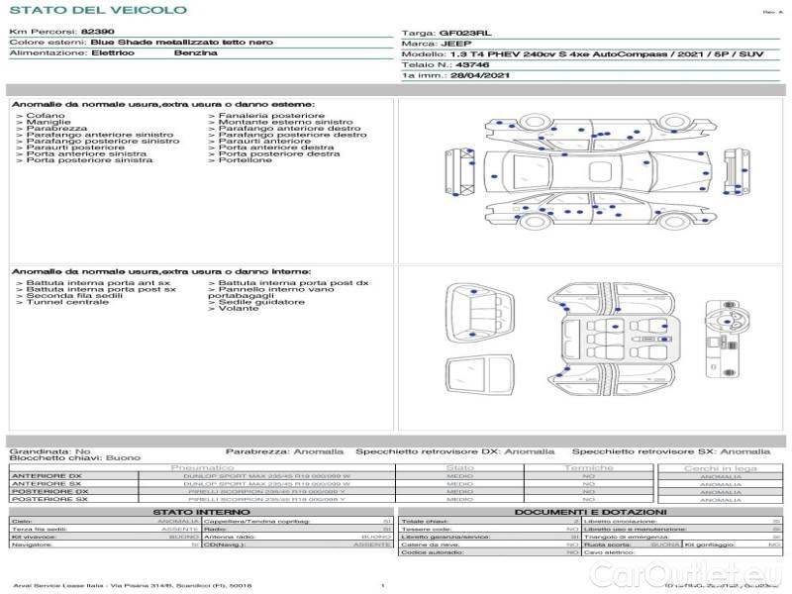Select 'Parabrezza: Anomalia' status text
The width and height of the screenshot is (792, 594).
click(x=284, y=451)
